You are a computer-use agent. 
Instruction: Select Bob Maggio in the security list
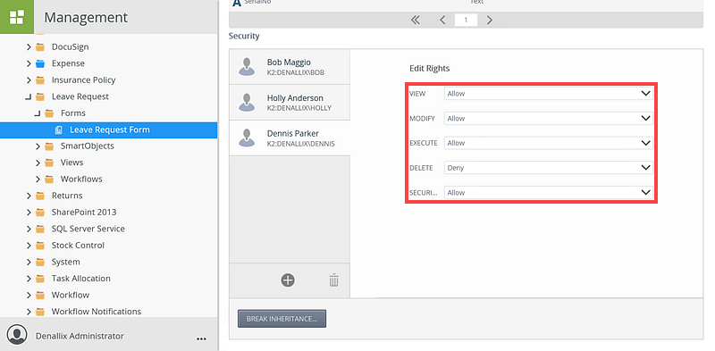pyautogui.click(x=290, y=67)
